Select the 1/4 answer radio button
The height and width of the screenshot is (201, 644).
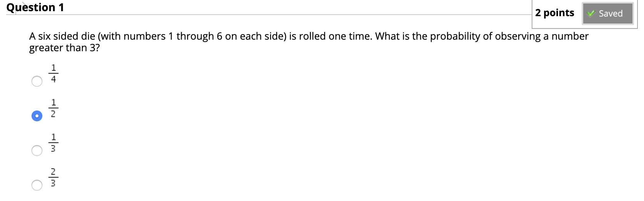tap(37, 81)
